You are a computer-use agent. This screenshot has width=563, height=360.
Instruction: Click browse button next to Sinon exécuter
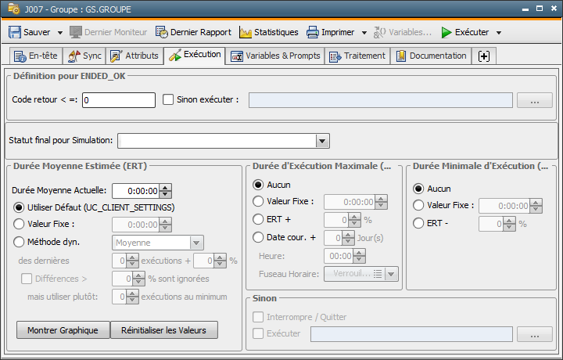[x=535, y=100]
